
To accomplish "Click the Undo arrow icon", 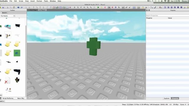I will (x=18, y=7).
